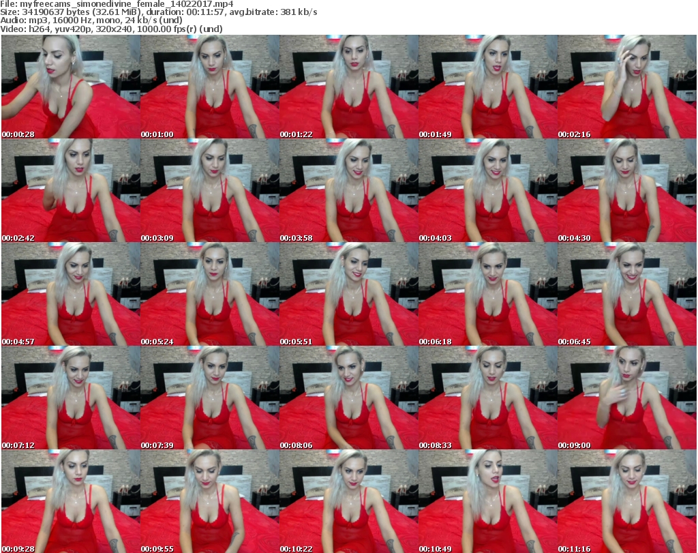The height and width of the screenshot is (553, 698).
Task: Select the frame at 00:02:42
Action: pos(71,190)
